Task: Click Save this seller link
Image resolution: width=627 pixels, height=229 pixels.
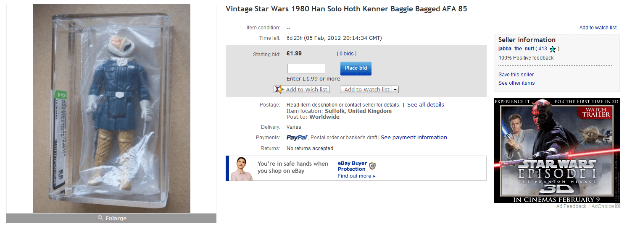Action: [516, 75]
